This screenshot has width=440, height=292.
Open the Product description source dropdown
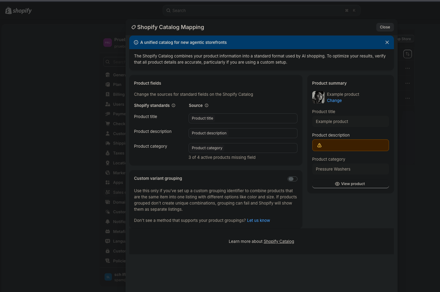(243, 133)
